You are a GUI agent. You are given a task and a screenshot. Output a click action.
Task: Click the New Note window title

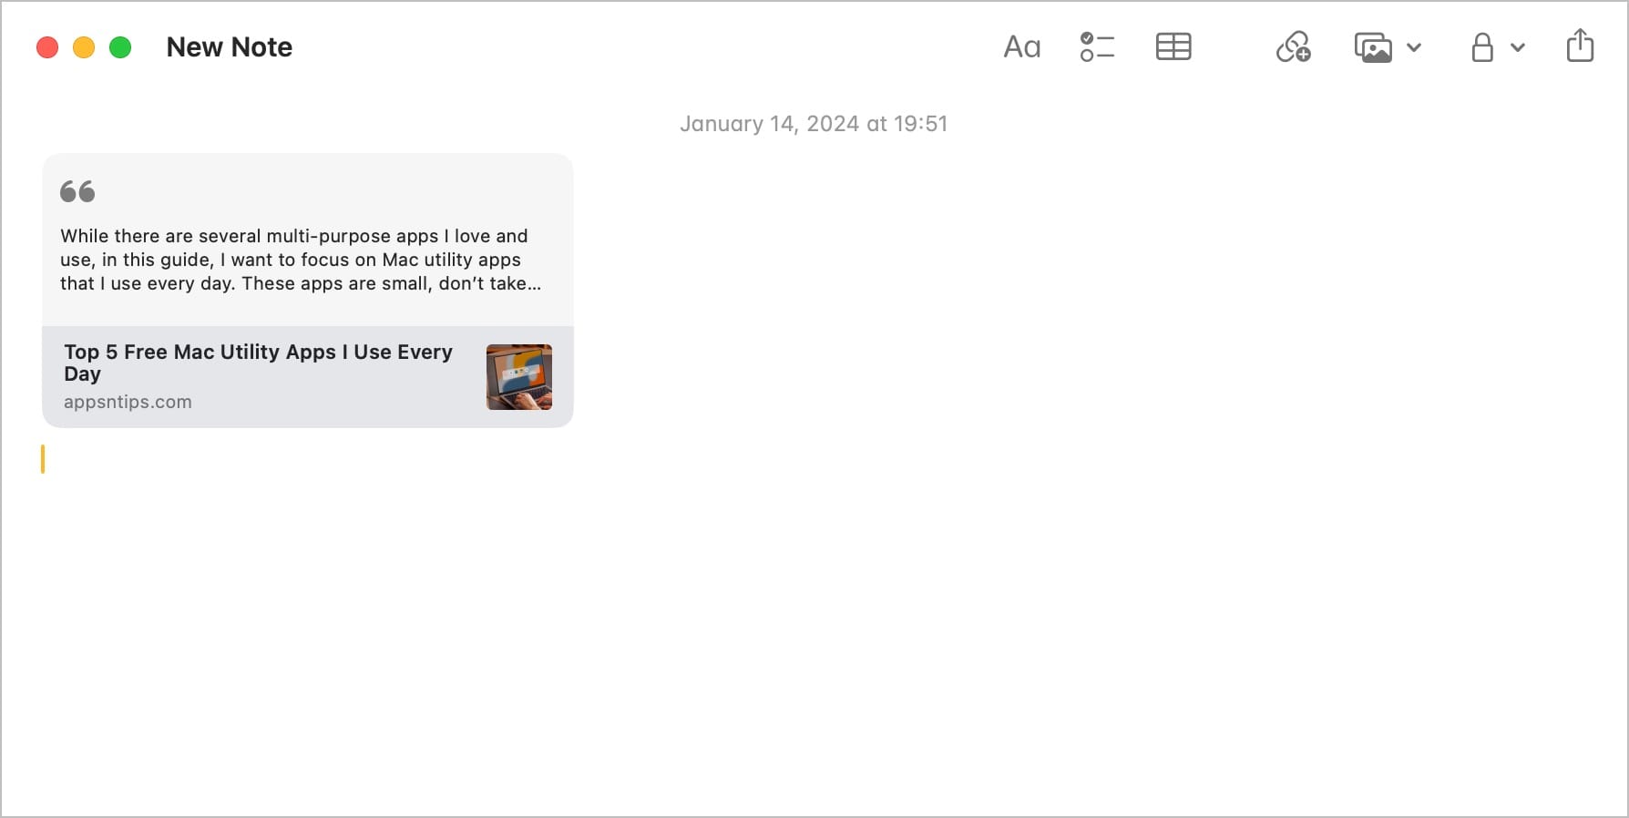pos(230,47)
